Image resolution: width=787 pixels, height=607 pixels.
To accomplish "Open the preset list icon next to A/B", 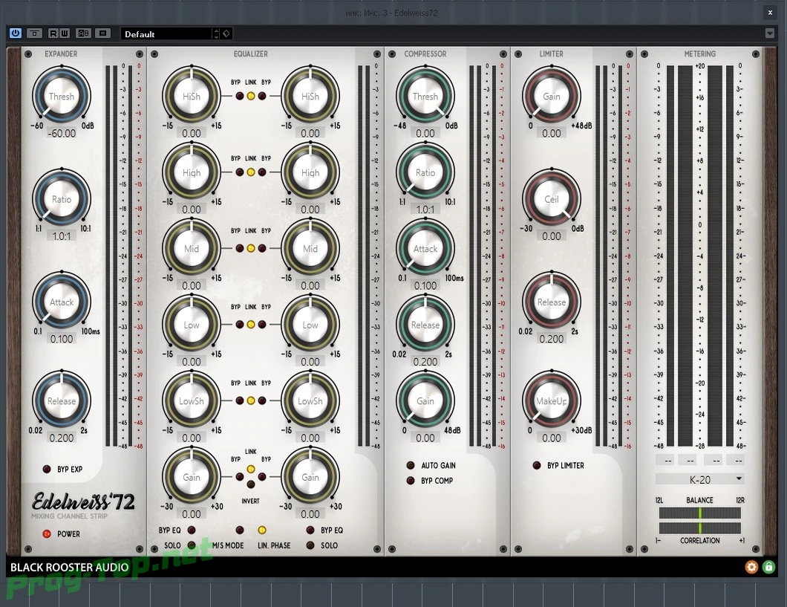I will pyautogui.click(x=103, y=33).
